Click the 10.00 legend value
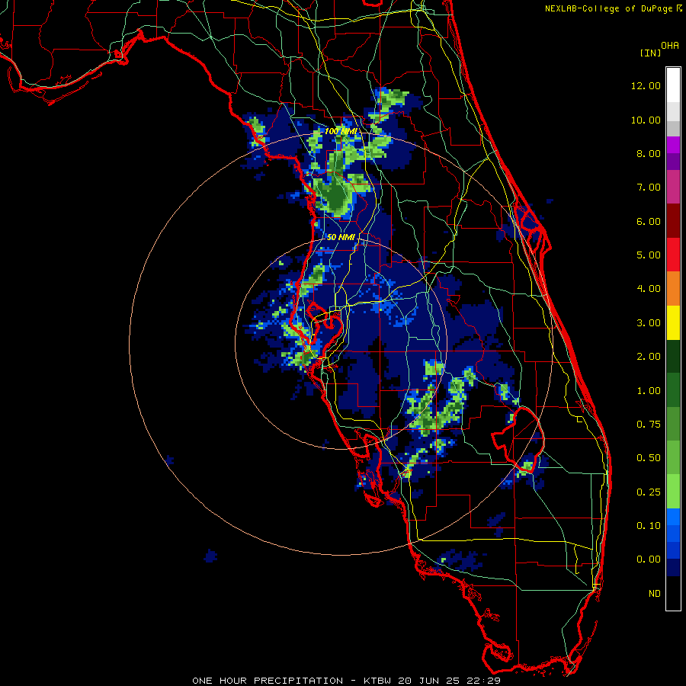Viewport: 686px width, 686px height. click(646, 120)
